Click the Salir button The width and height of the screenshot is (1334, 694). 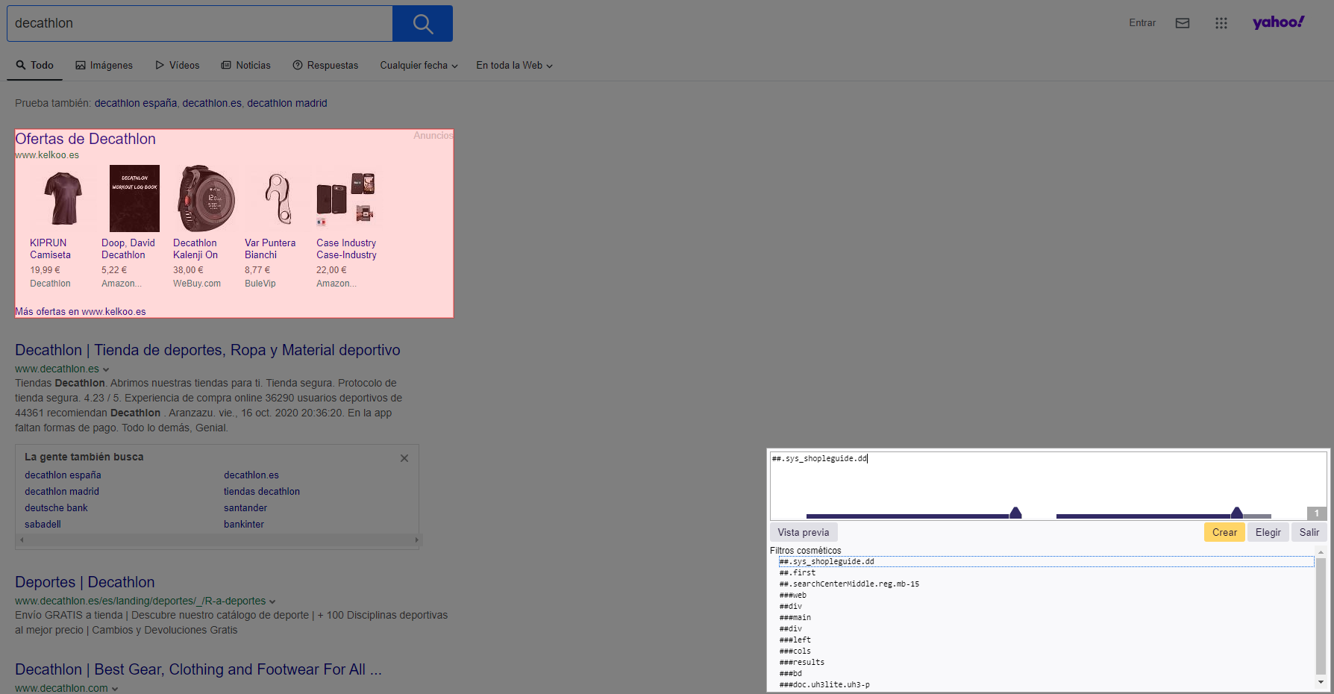point(1309,532)
